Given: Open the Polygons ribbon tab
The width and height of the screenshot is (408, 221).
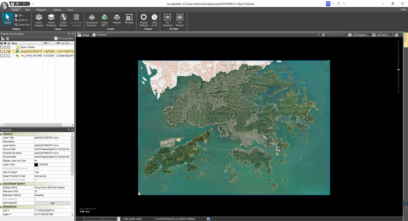Looking at the screenshot, I should click(41, 9).
